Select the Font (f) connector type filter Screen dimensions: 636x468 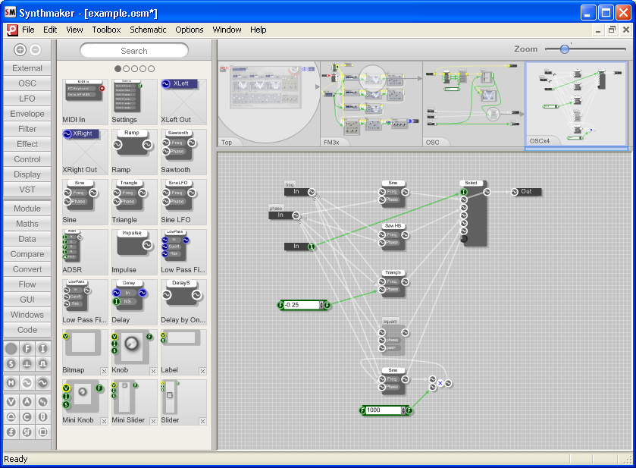click(11, 432)
